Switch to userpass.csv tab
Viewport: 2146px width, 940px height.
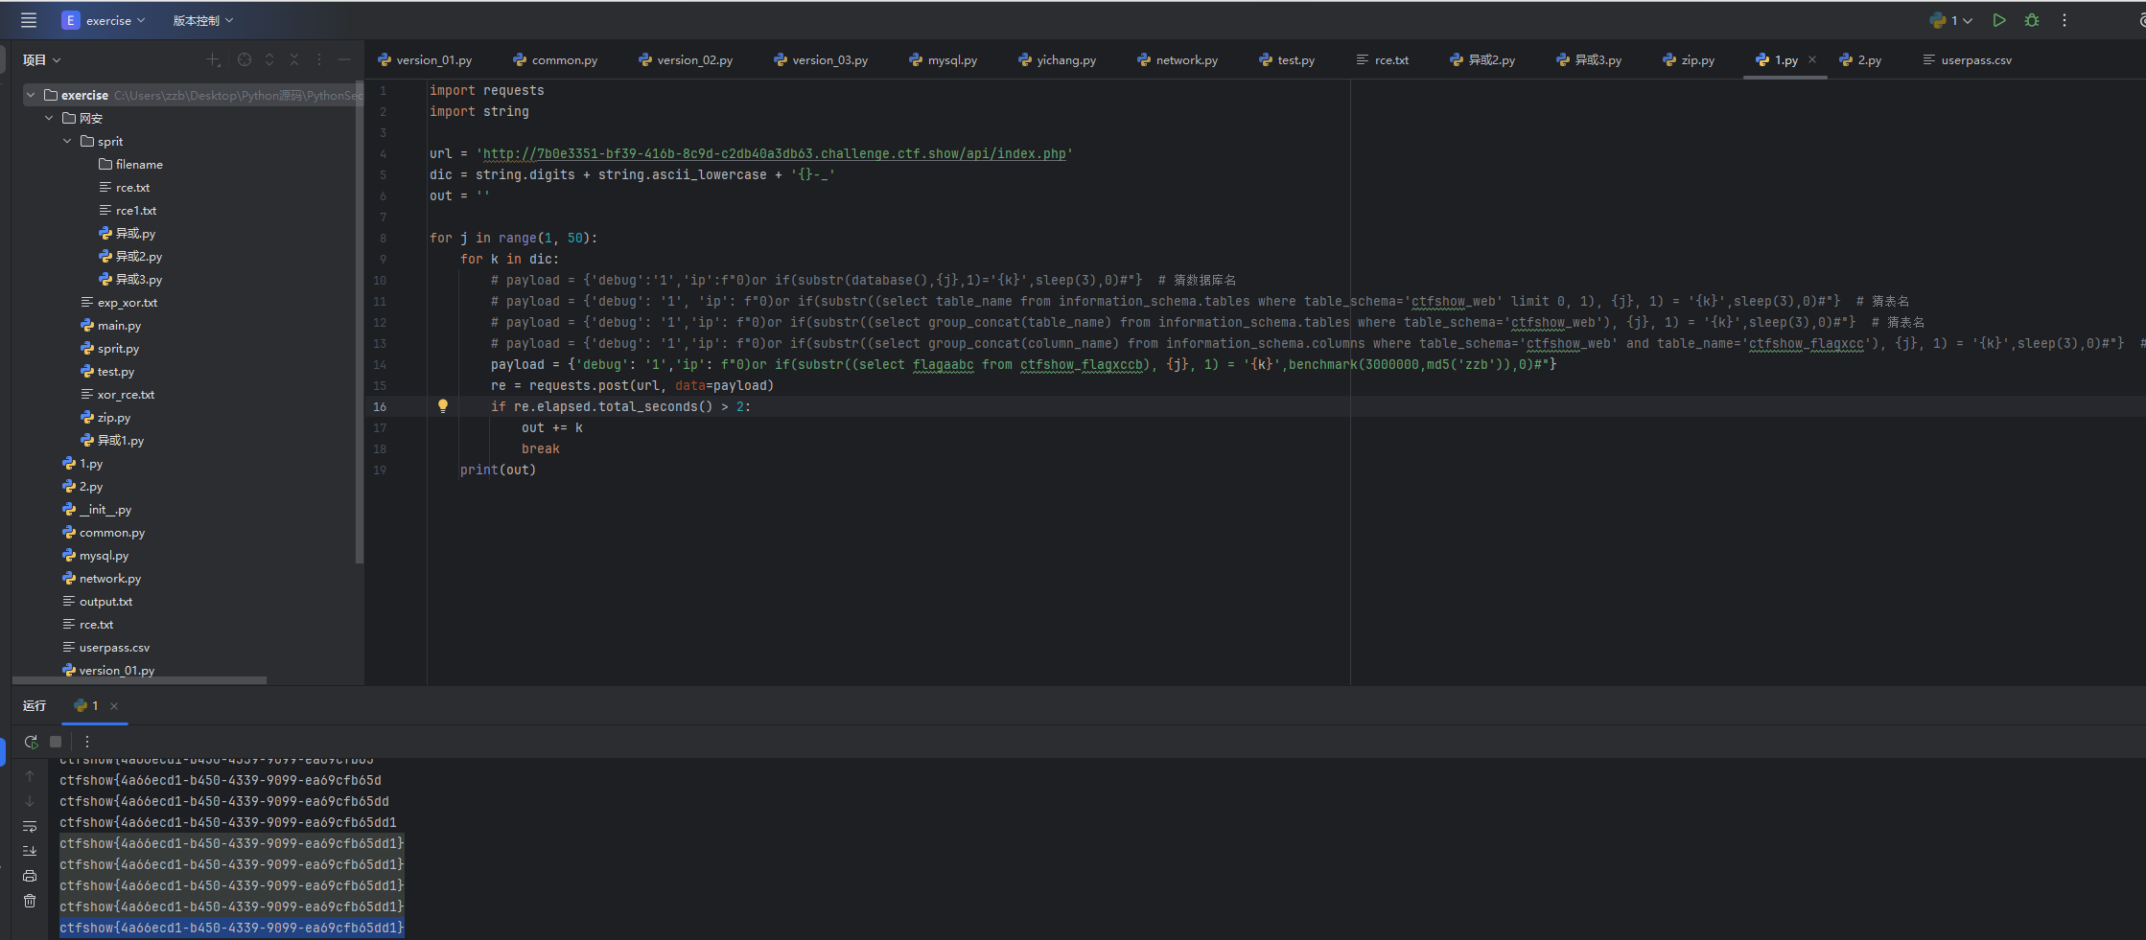[1968, 59]
